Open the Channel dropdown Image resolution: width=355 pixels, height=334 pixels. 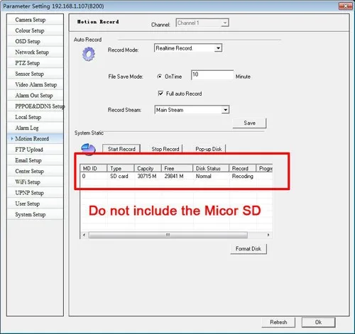[202, 23]
